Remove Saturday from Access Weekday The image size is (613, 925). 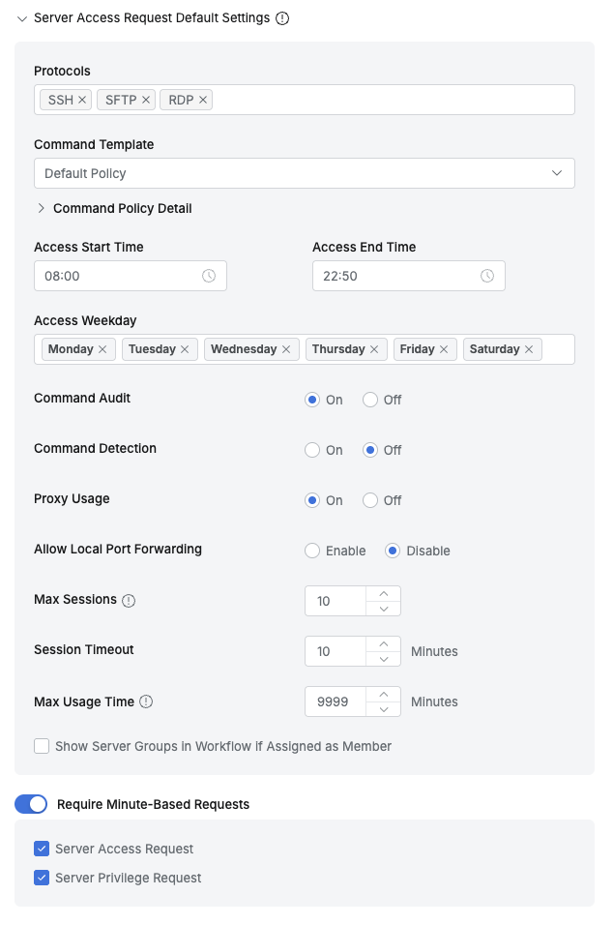[529, 349]
